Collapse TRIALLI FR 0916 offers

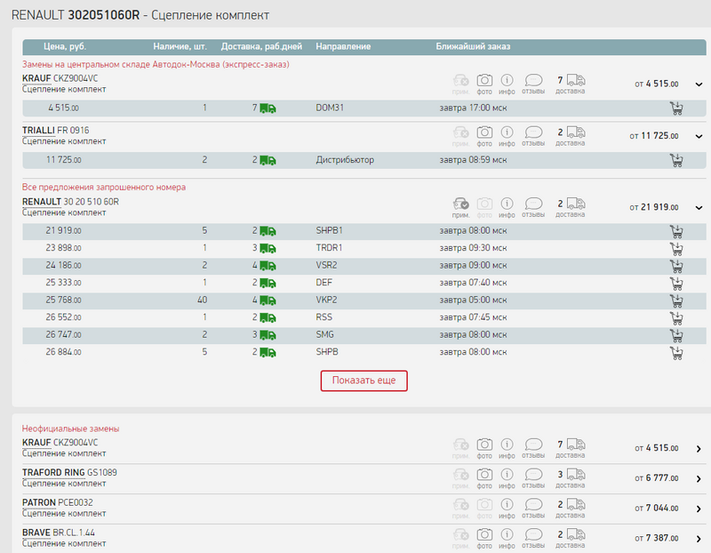699,136
